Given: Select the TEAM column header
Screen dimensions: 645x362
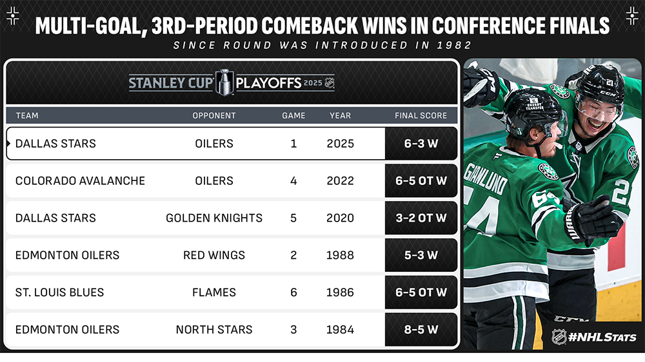Looking at the screenshot, I should (x=27, y=115).
